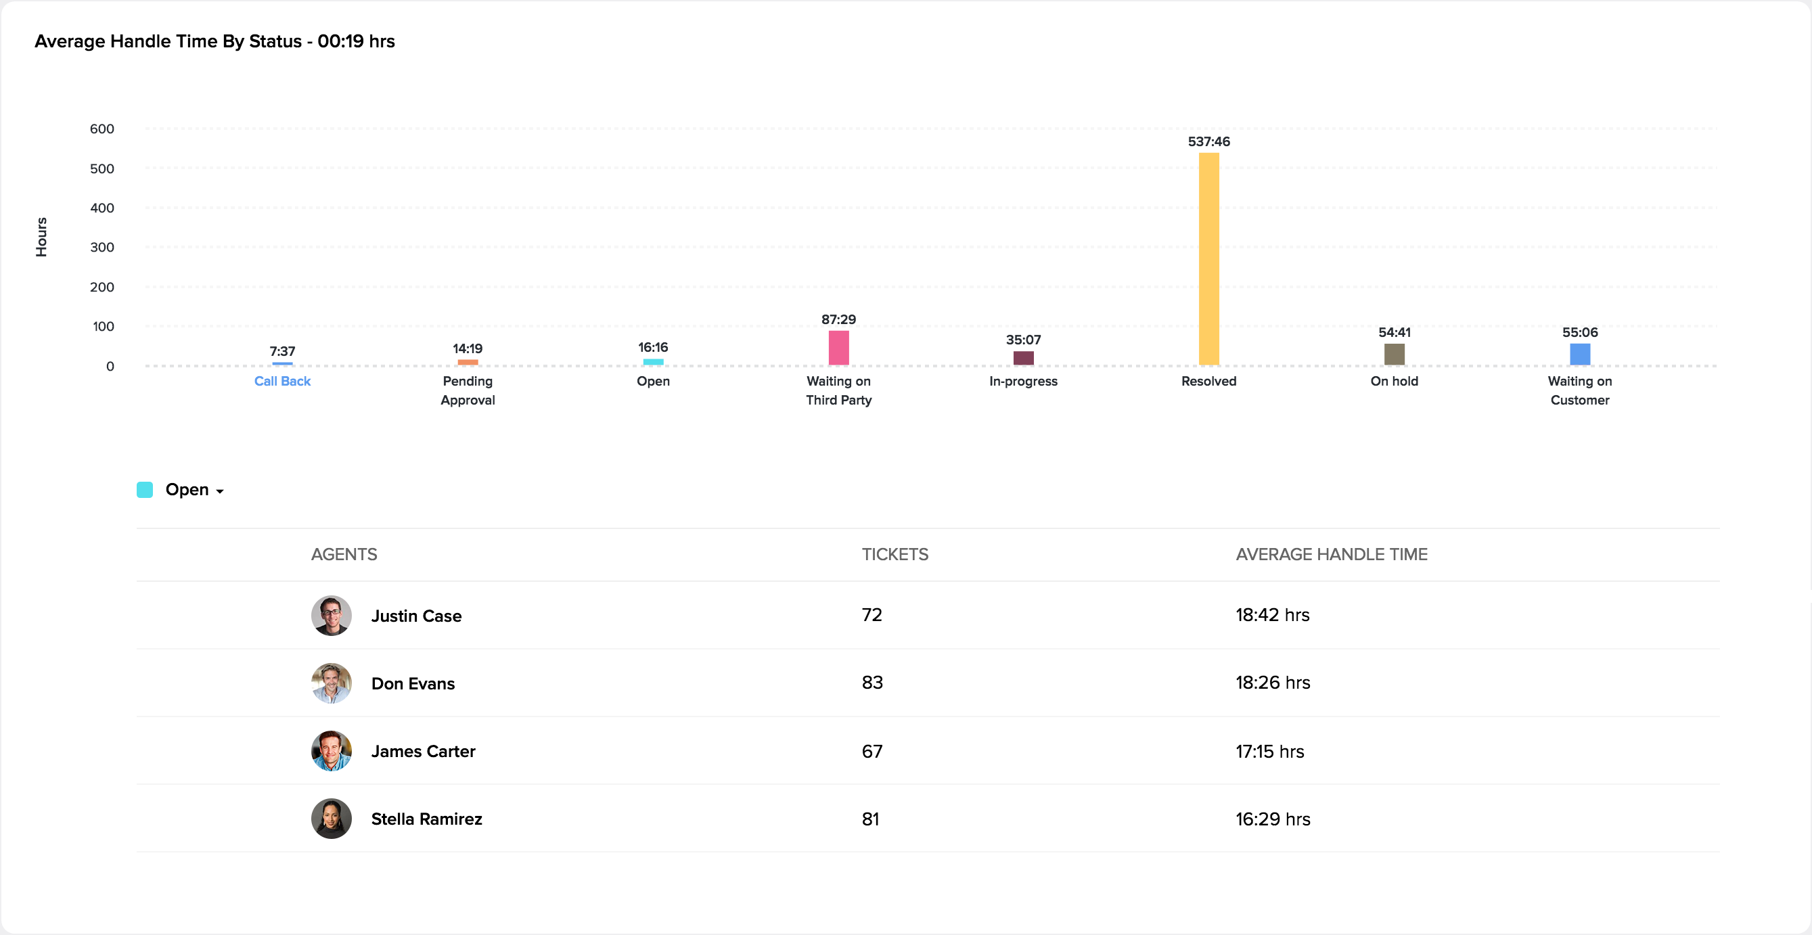Screen dimensions: 1812x935
Task: Click James Carter's profile picture
Action: click(332, 751)
